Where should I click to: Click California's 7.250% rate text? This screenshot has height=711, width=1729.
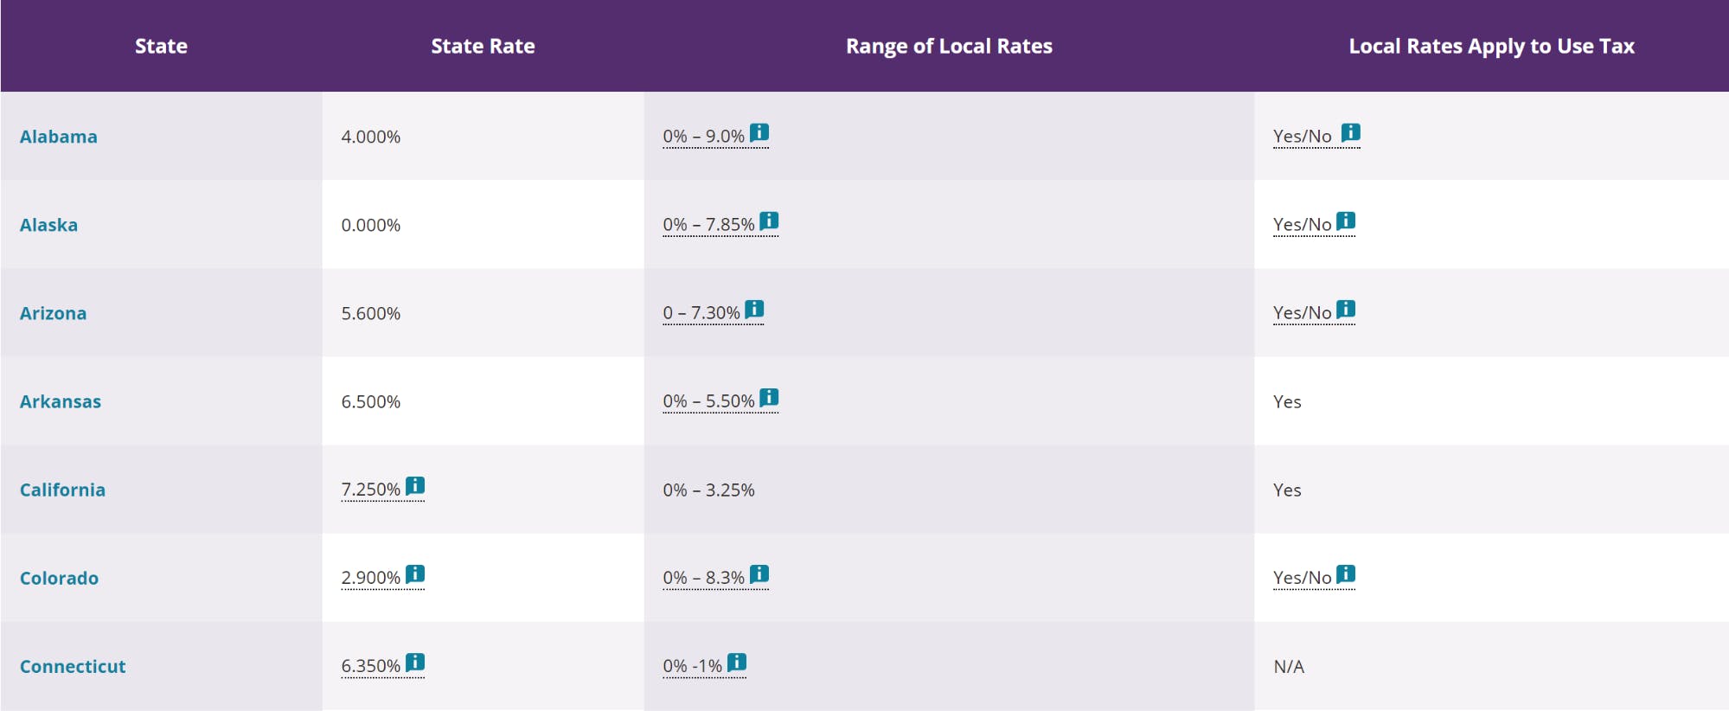pos(371,490)
